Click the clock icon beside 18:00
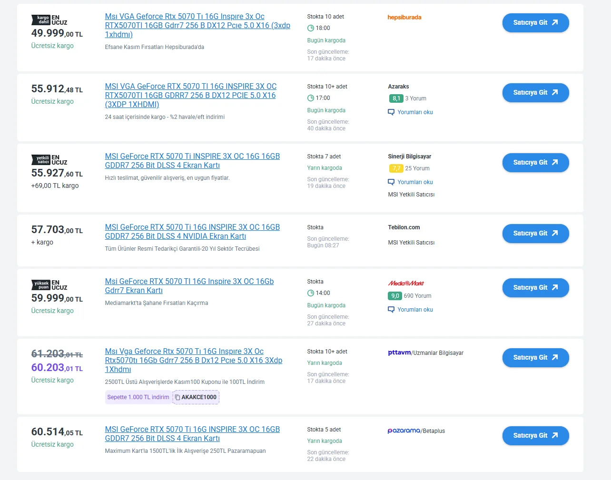This screenshot has height=480, width=611. pos(311,28)
